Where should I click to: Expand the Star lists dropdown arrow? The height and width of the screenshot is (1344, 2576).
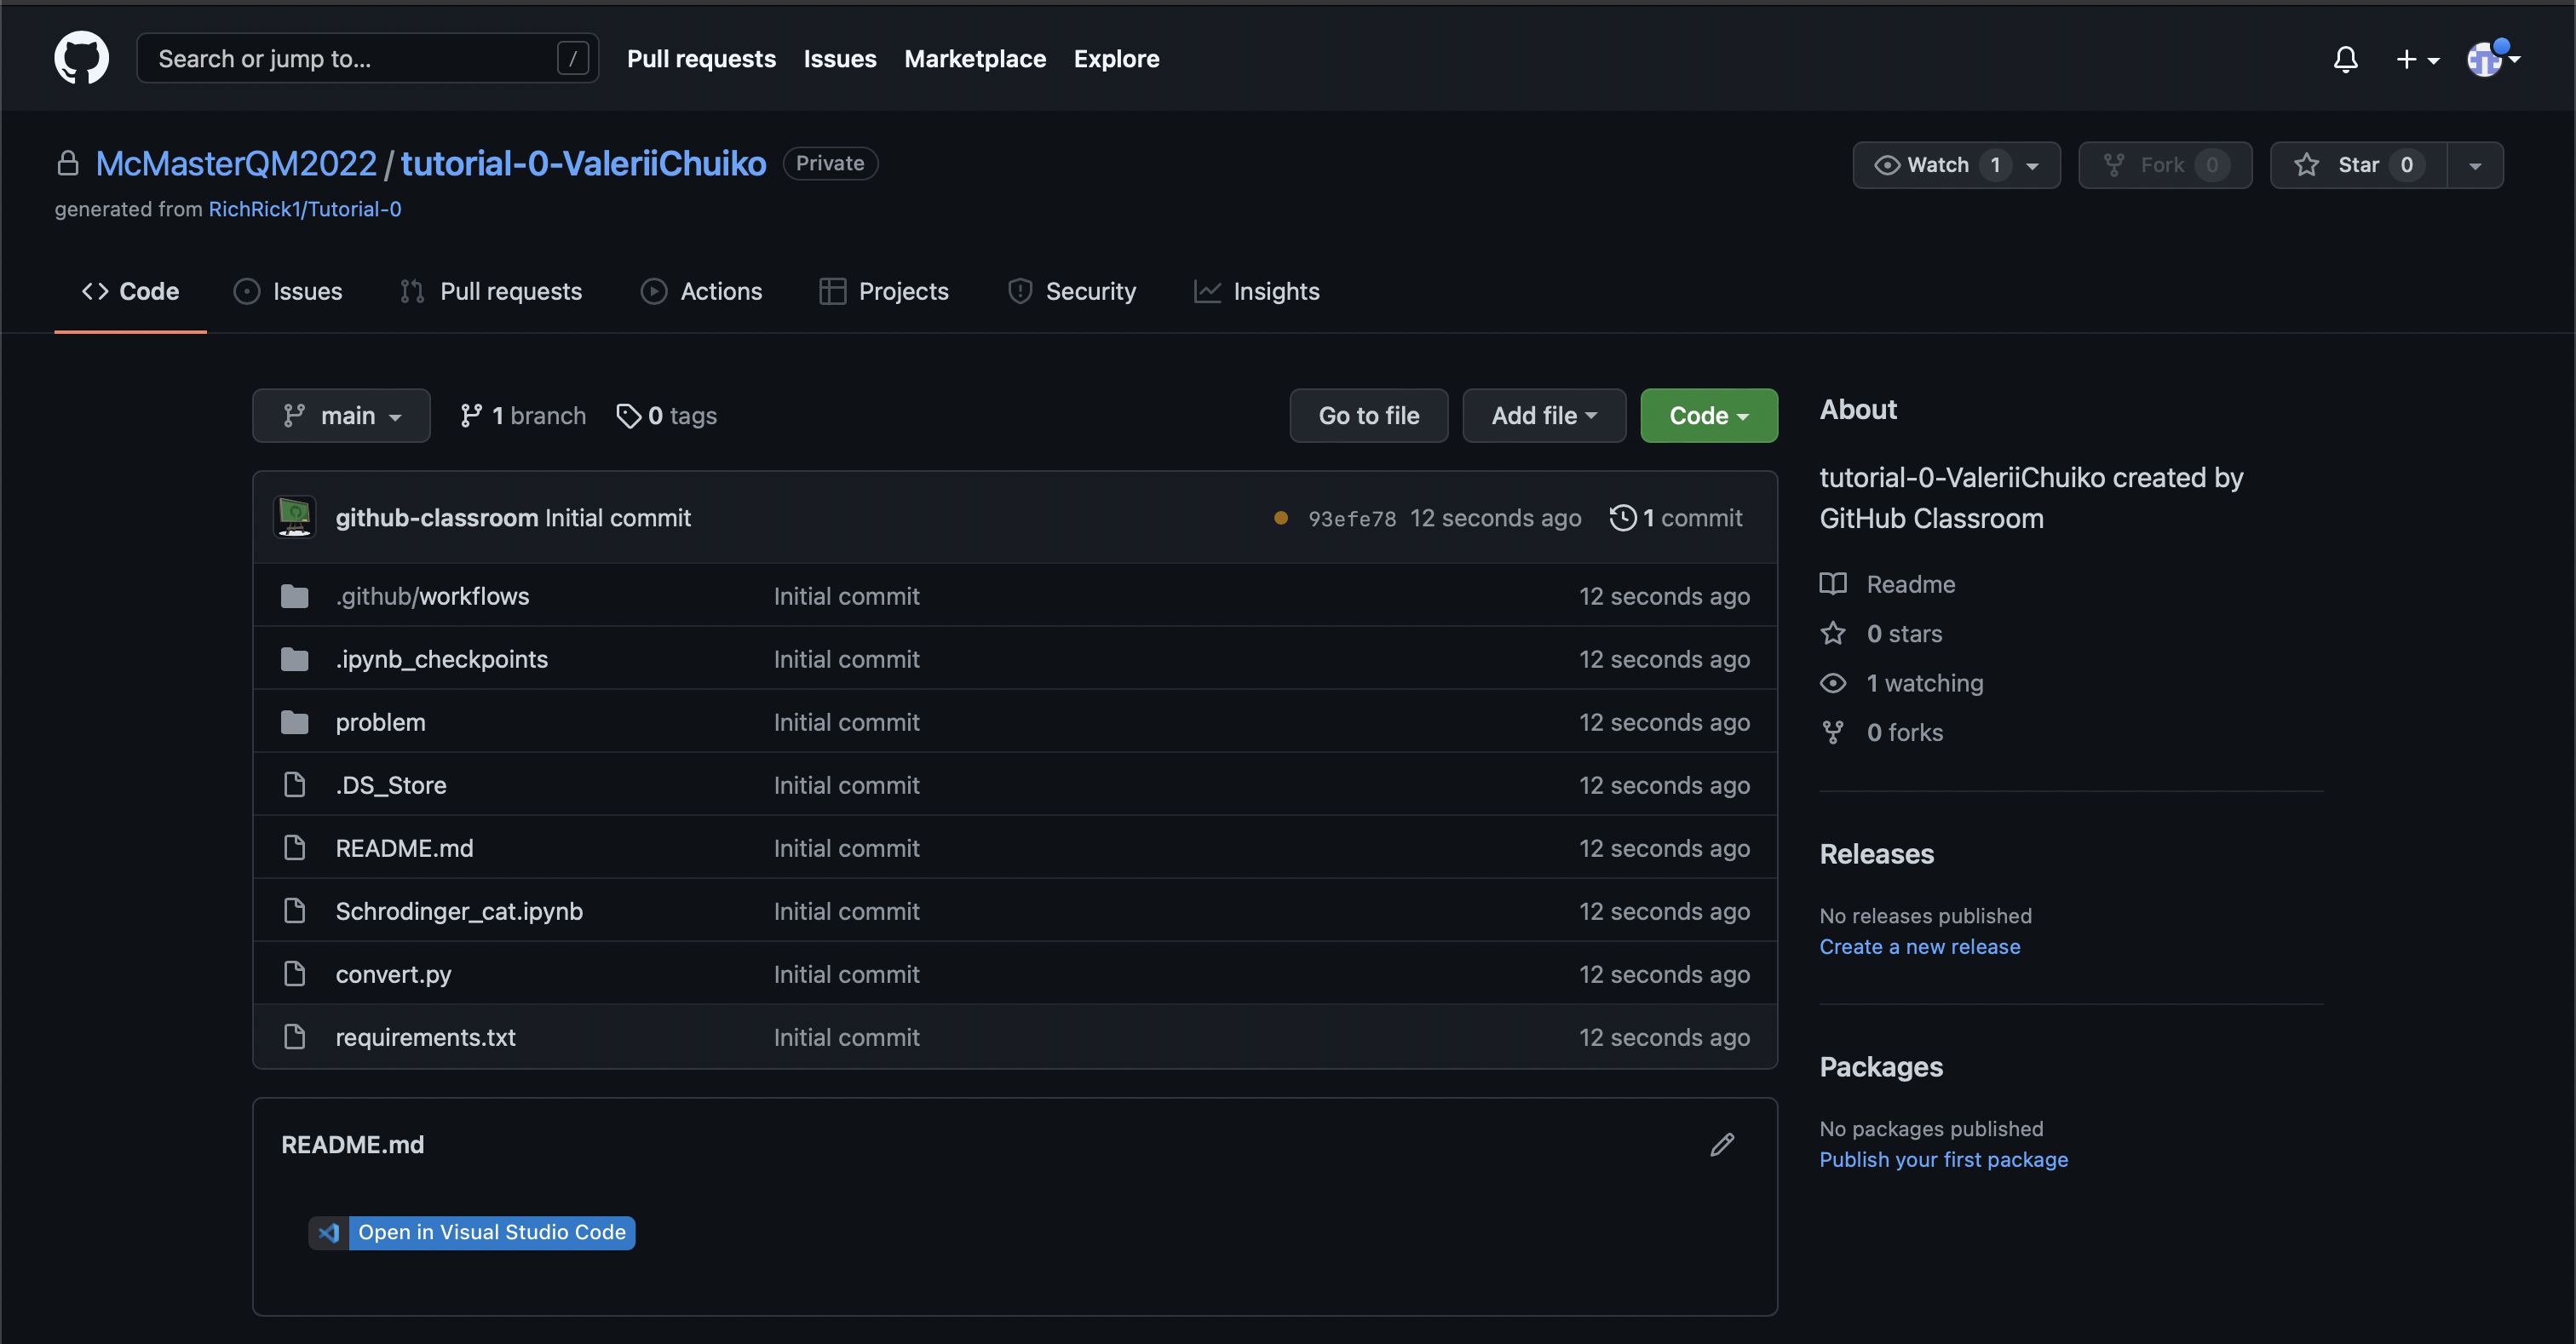(2475, 165)
